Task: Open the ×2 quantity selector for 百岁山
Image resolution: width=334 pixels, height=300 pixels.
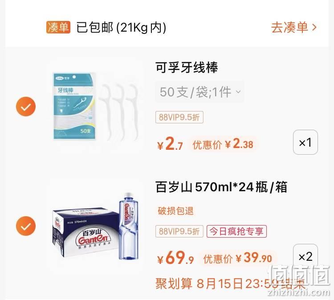Action: click(x=305, y=256)
